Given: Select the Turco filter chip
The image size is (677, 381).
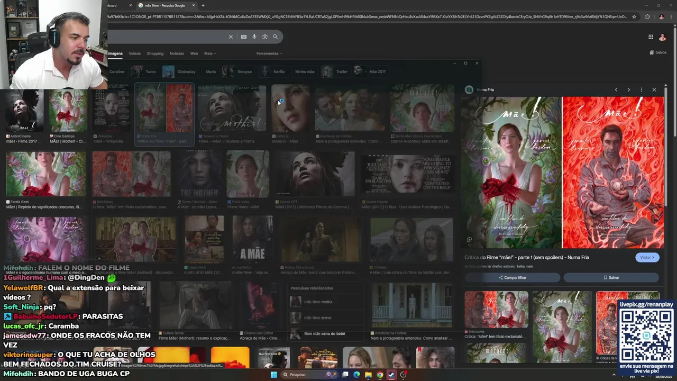Looking at the screenshot, I should tap(144, 71).
